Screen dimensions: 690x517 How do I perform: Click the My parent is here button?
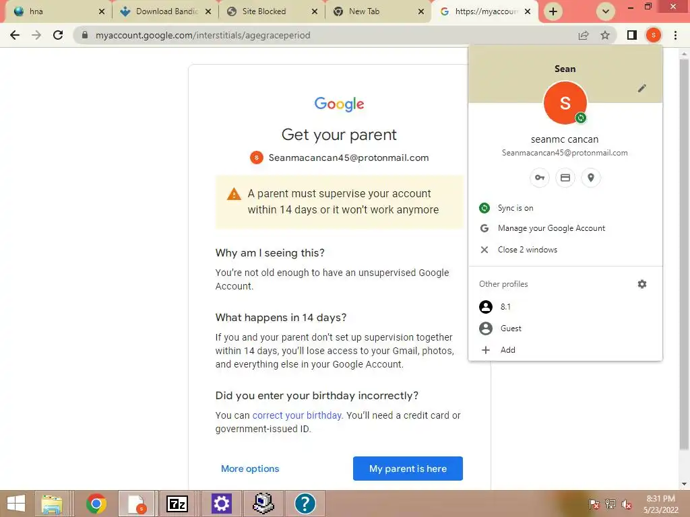(x=408, y=469)
